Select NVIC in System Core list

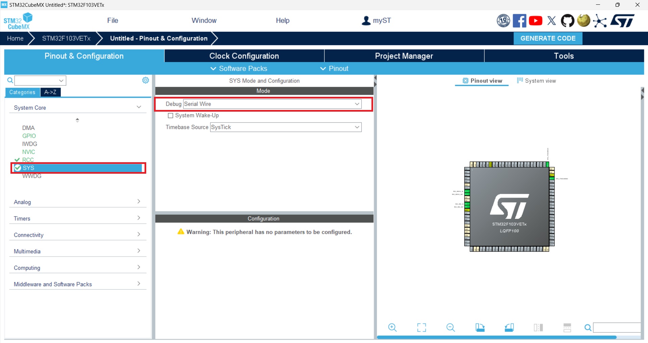tap(29, 152)
